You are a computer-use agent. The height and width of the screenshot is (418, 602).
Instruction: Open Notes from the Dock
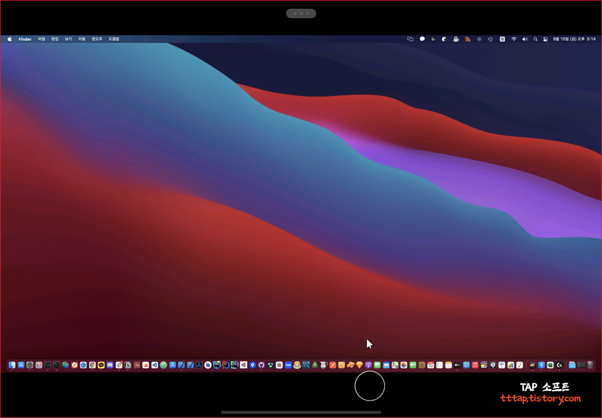(x=449, y=365)
